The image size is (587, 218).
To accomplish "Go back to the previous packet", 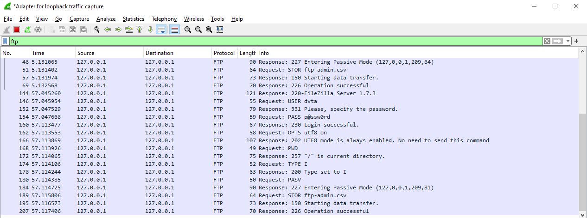I will pos(108,30).
